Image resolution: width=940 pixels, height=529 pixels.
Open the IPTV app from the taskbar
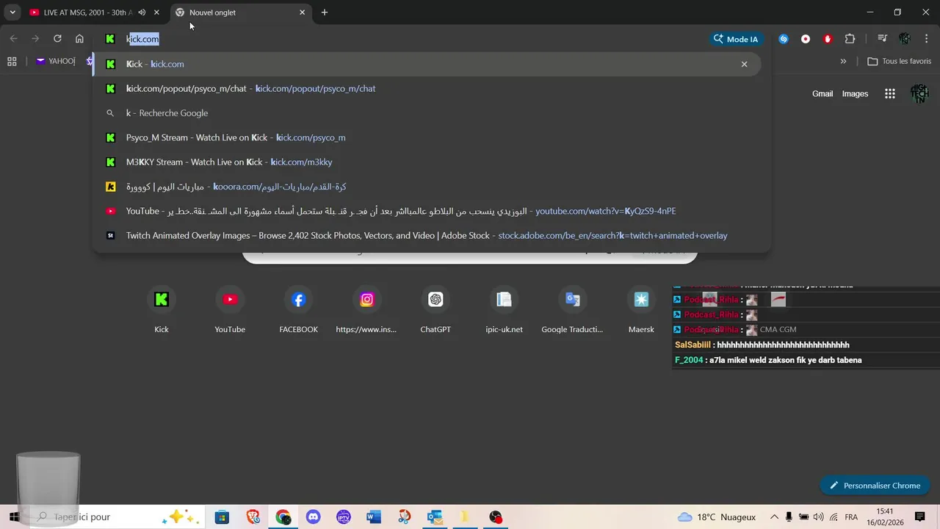click(x=344, y=517)
